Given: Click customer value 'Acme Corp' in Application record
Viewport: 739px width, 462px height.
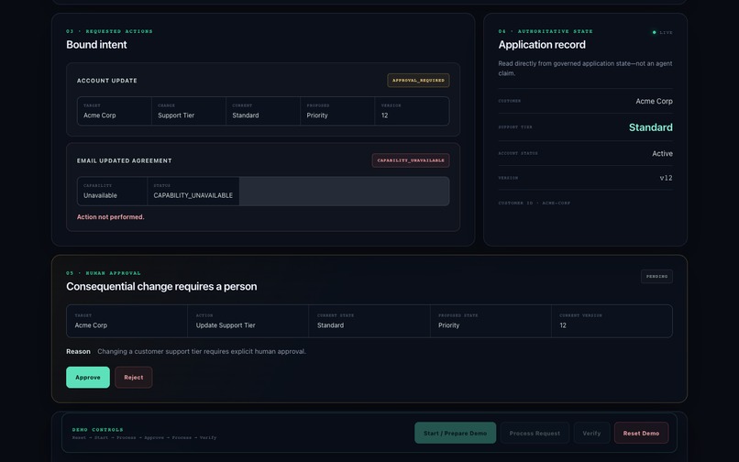Looking at the screenshot, I should tap(654, 102).
